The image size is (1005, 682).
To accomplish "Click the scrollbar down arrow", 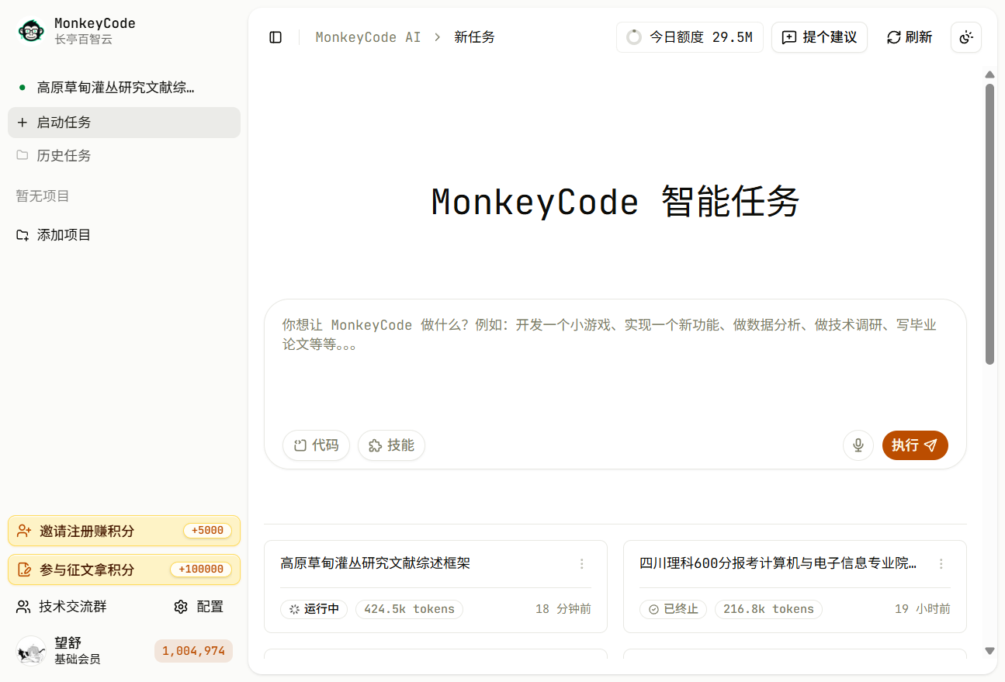I will (989, 651).
